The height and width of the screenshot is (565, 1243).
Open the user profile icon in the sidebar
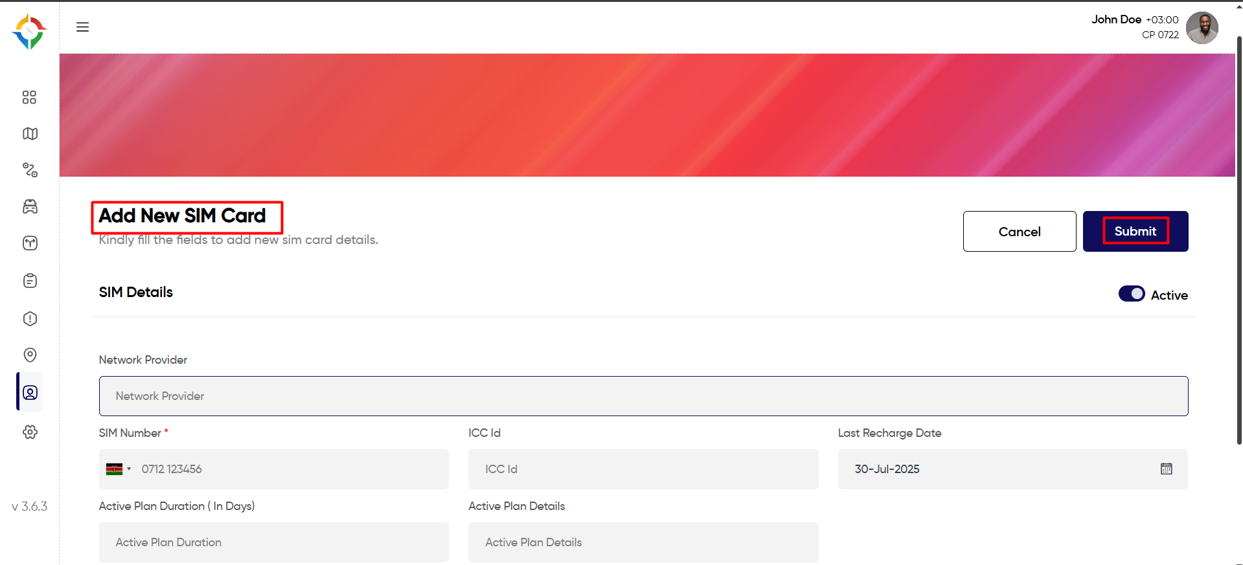click(30, 392)
